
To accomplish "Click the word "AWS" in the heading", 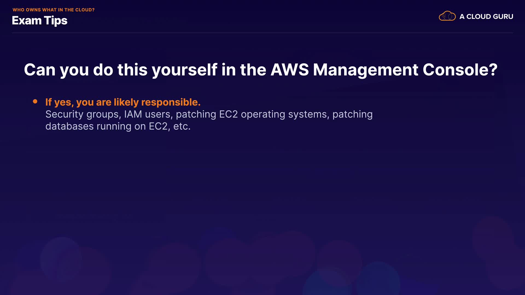I will point(290,70).
